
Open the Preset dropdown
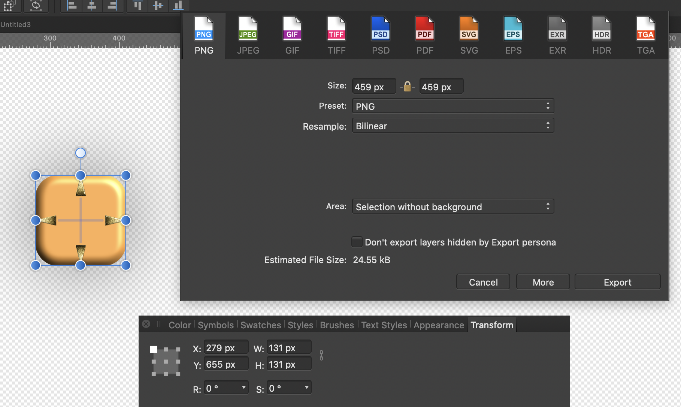pos(453,106)
